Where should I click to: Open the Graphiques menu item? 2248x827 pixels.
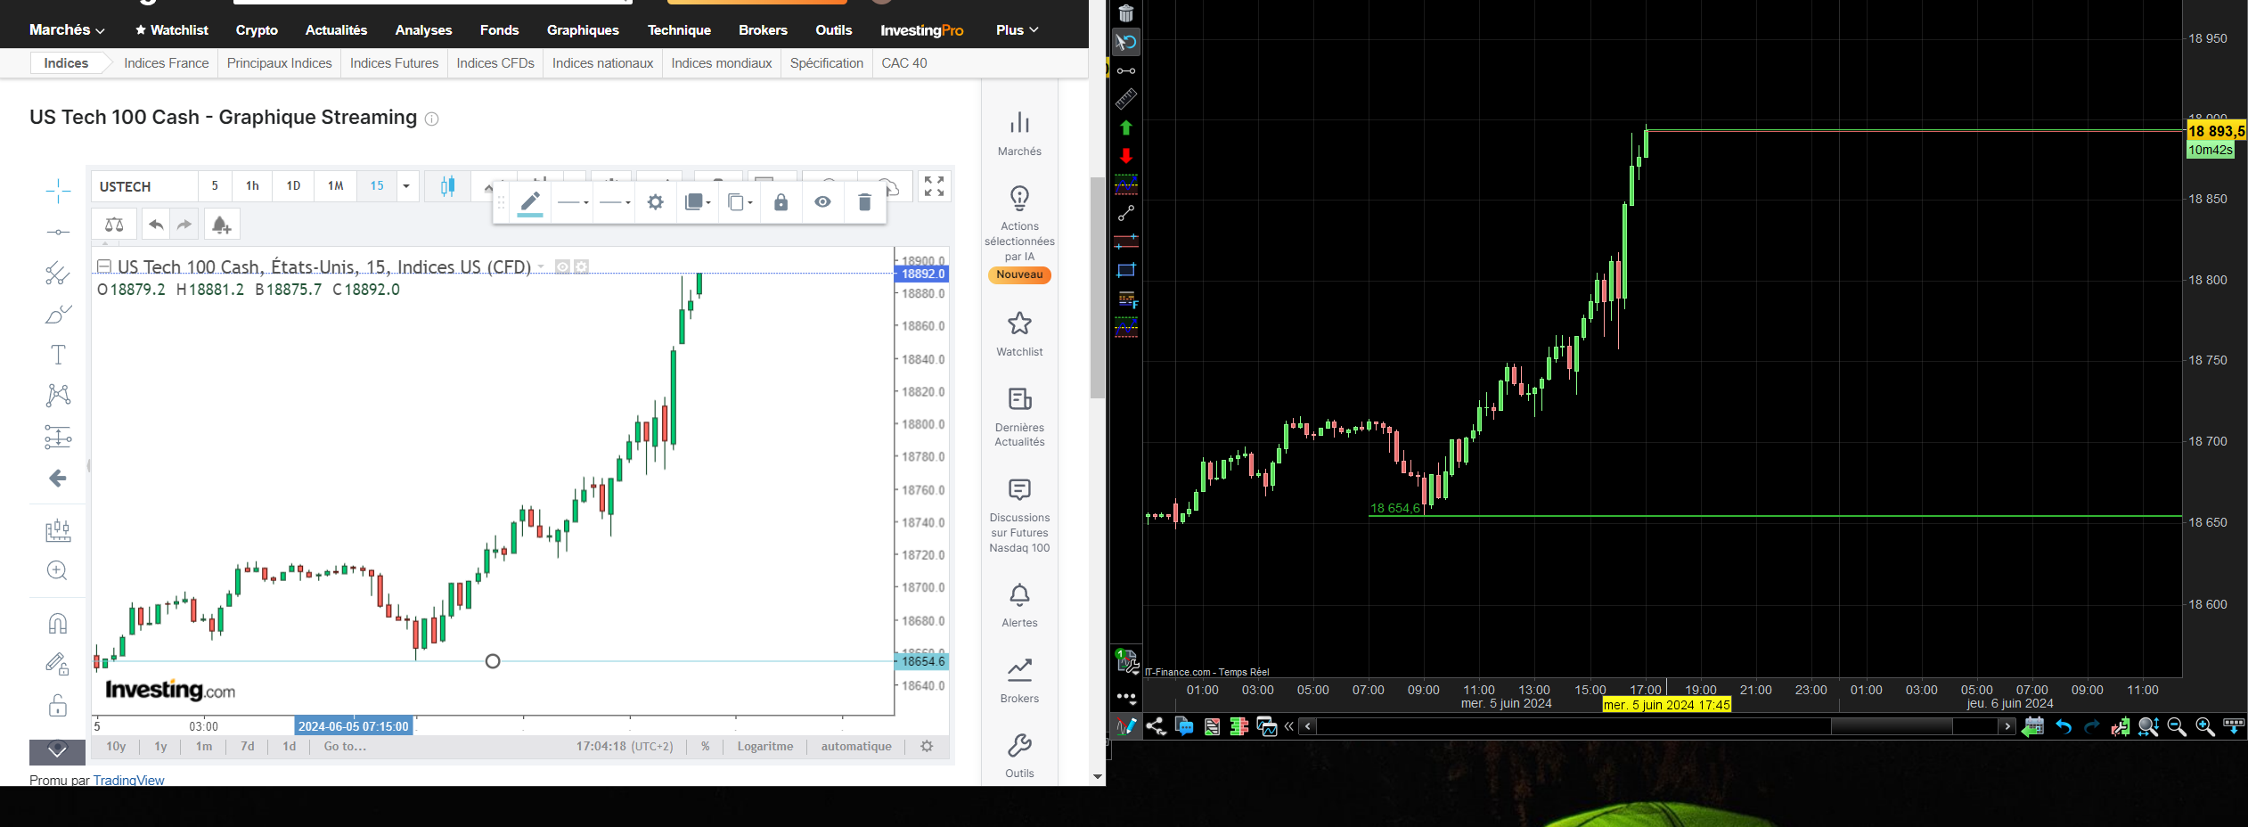(583, 30)
